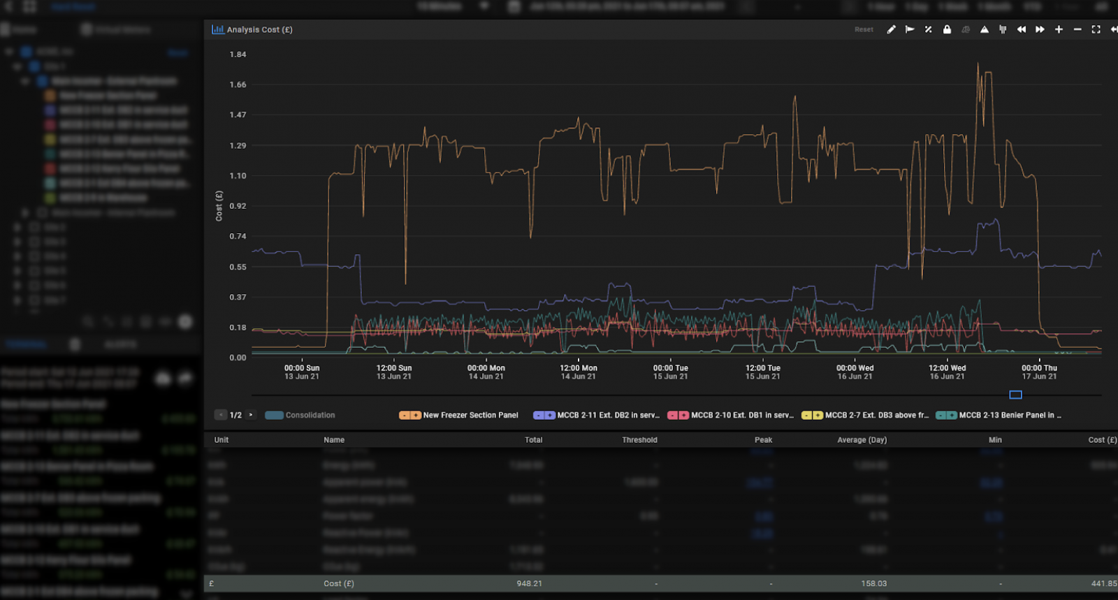Toggle the purple tree checkbox, MCCB 2-11 row
Viewport: 1118px width, 600px height.
[50, 110]
